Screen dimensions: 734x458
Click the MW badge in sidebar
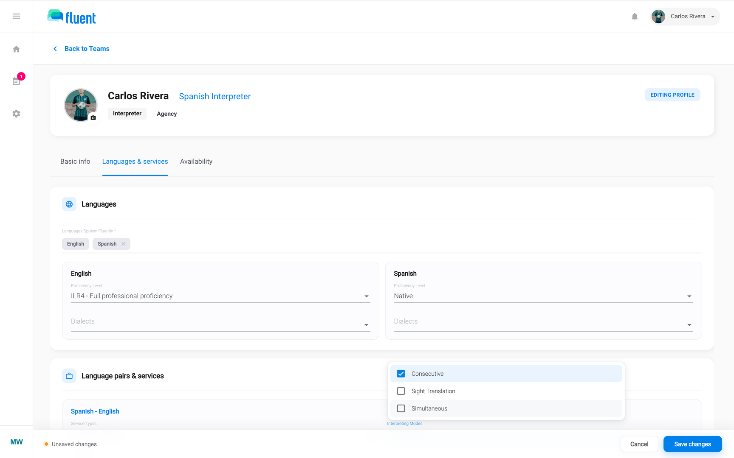point(17,442)
